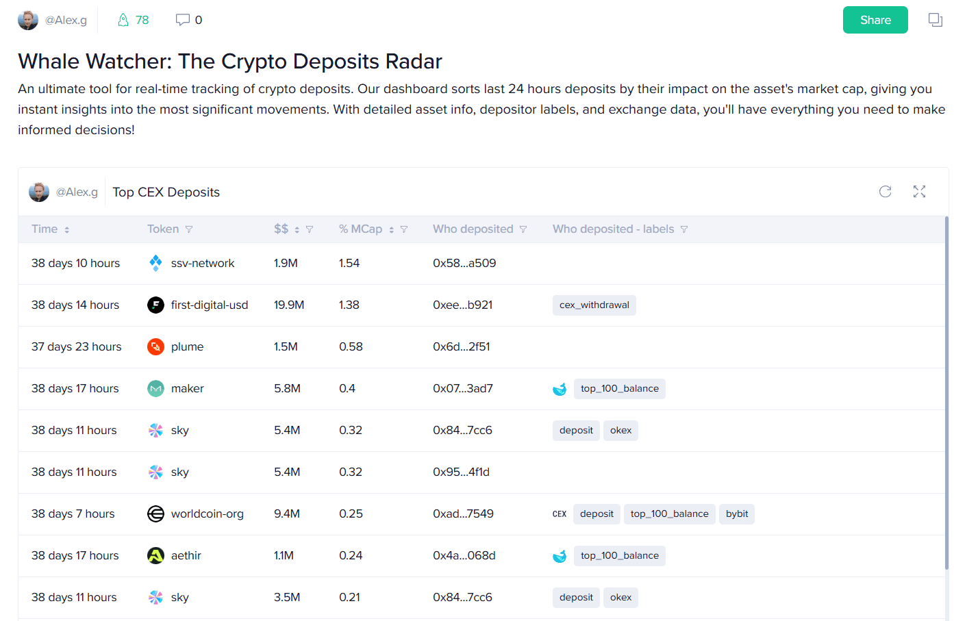Click the refresh icon on Top CEX Deposits
954x621 pixels.
coord(885,192)
